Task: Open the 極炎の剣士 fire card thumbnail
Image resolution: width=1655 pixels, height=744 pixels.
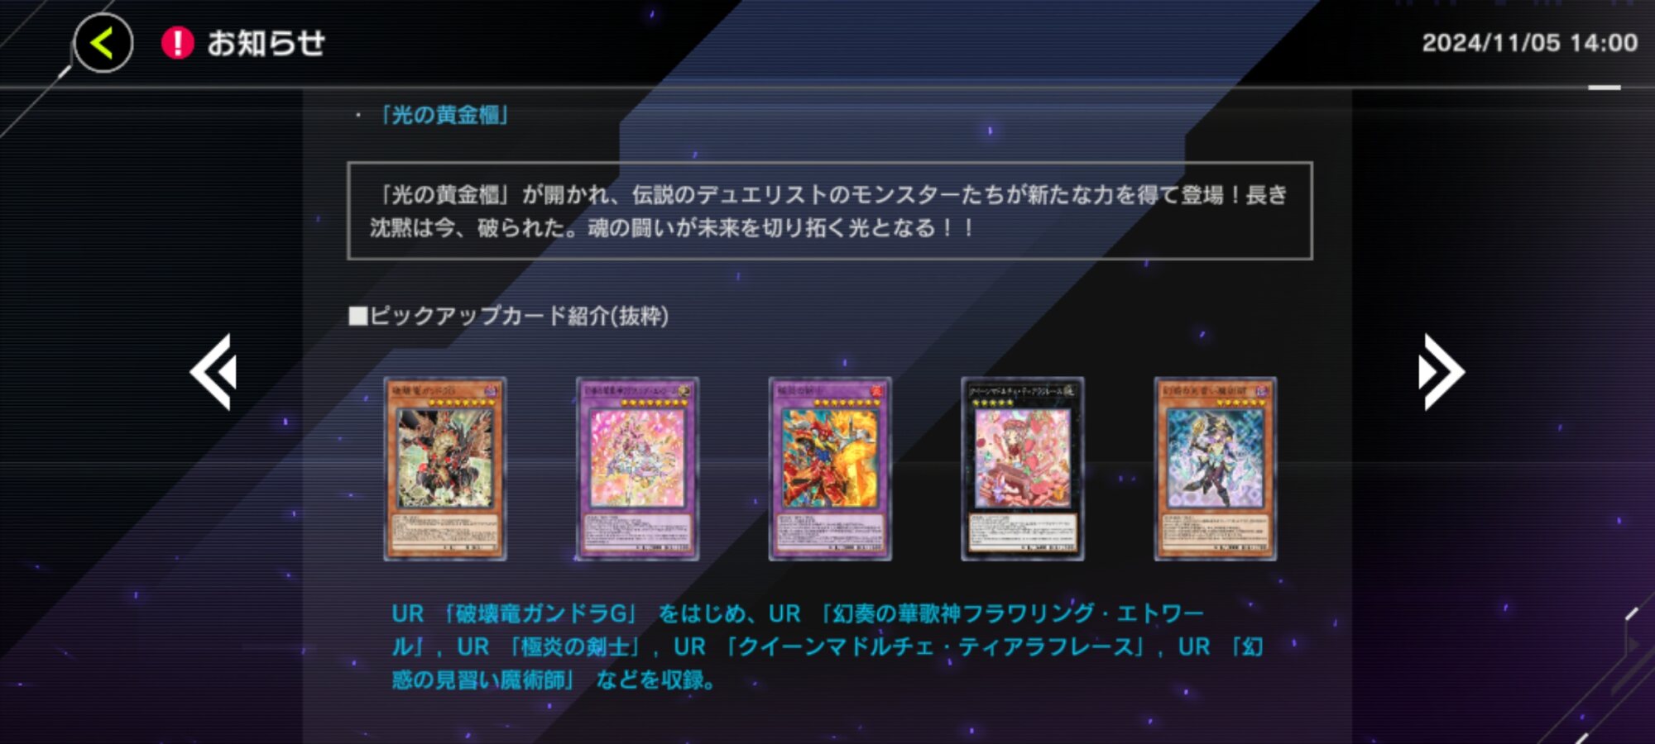Action: coord(830,469)
